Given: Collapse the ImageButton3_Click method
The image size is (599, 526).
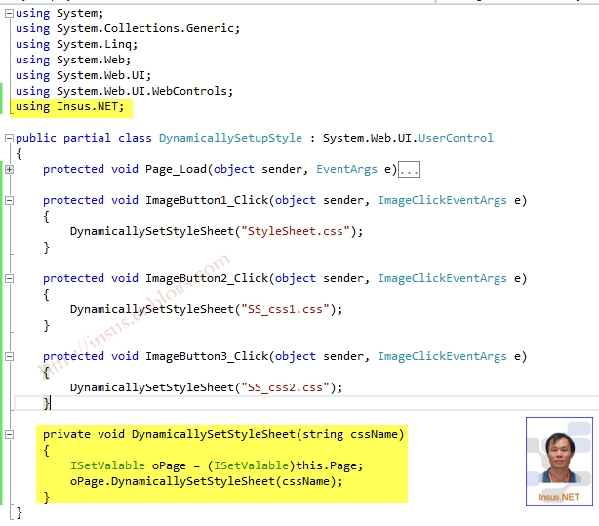Looking at the screenshot, I should [x=9, y=356].
